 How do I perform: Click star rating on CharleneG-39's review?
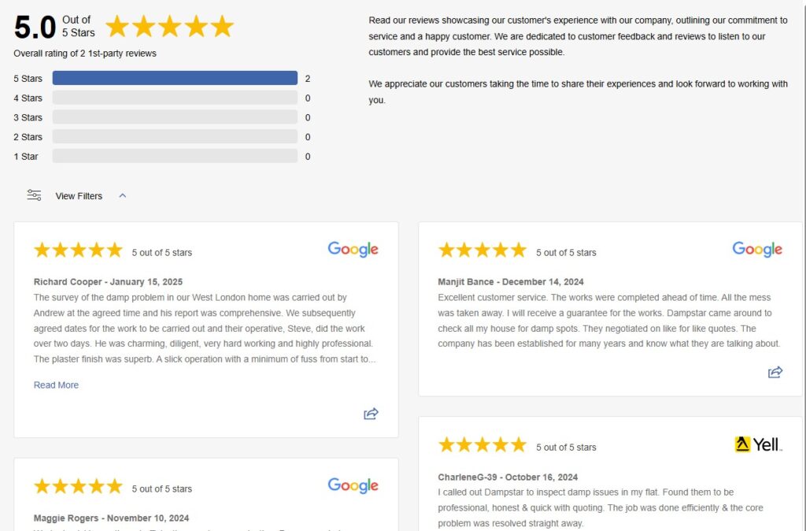(x=482, y=444)
